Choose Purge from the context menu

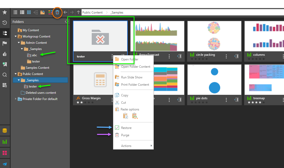[x=125, y=135]
